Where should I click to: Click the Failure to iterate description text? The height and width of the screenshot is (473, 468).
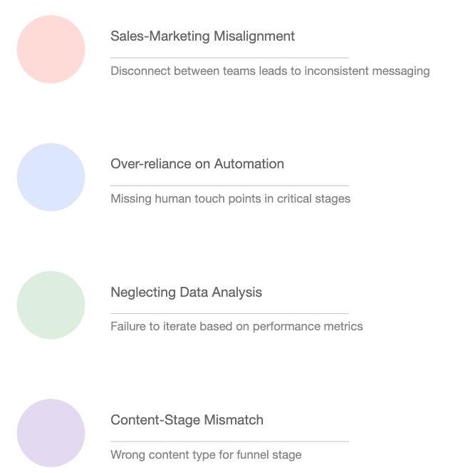point(236,327)
